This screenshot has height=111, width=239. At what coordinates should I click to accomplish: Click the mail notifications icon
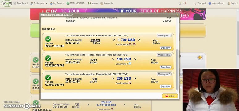pyautogui.click(x=180, y=3)
